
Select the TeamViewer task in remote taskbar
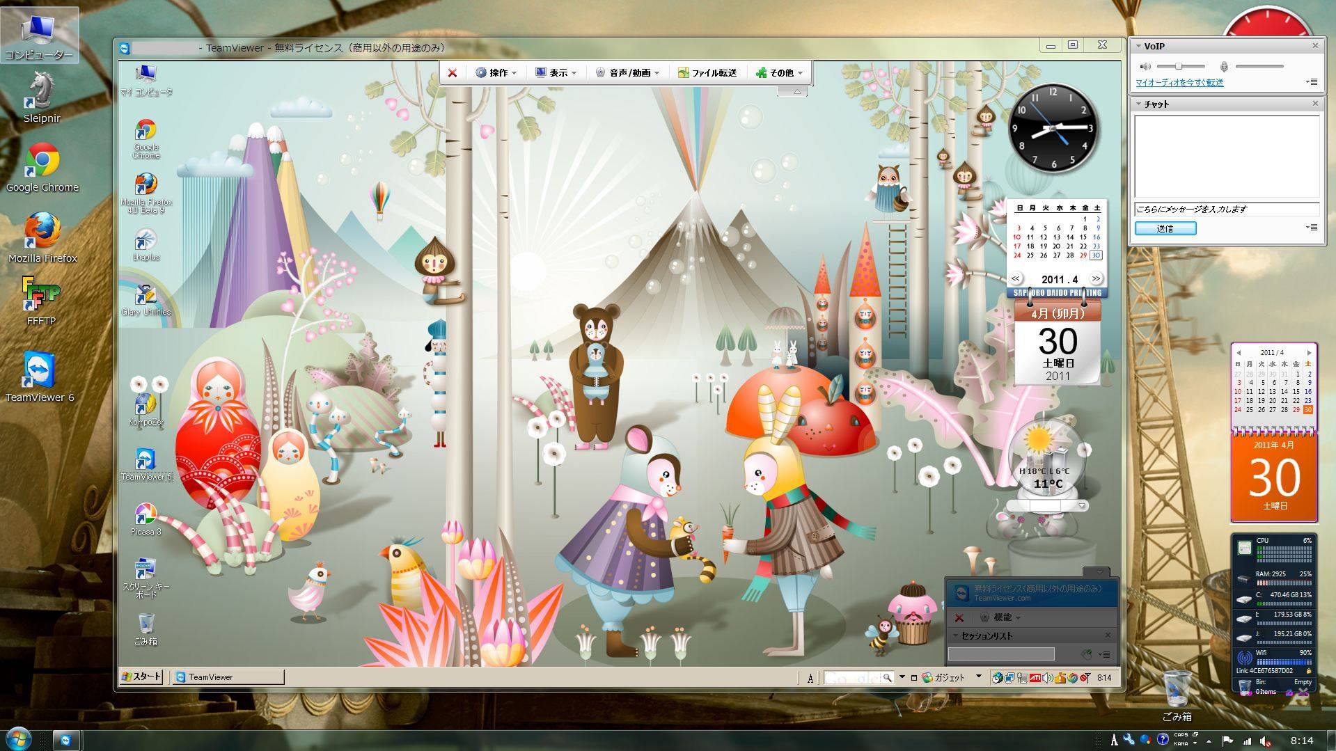tap(228, 677)
